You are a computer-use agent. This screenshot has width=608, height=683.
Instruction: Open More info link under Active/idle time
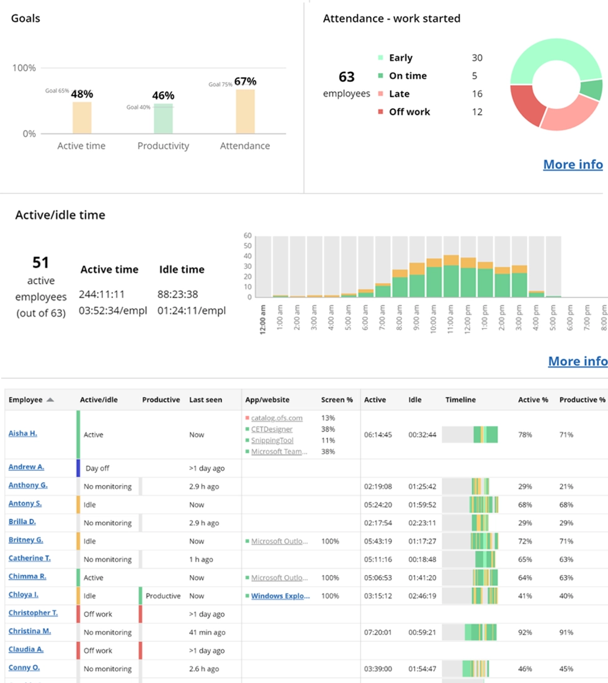point(578,361)
